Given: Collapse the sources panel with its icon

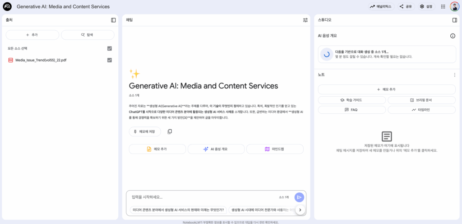Looking at the screenshot, I should [x=113, y=20].
